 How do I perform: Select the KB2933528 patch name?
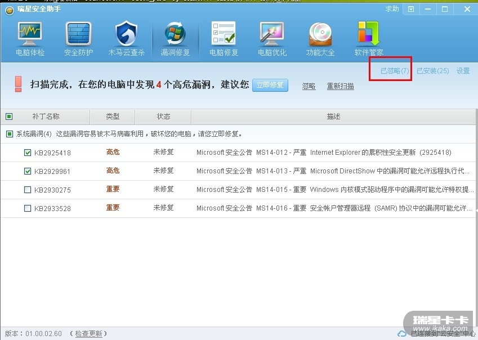click(x=52, y=209)
